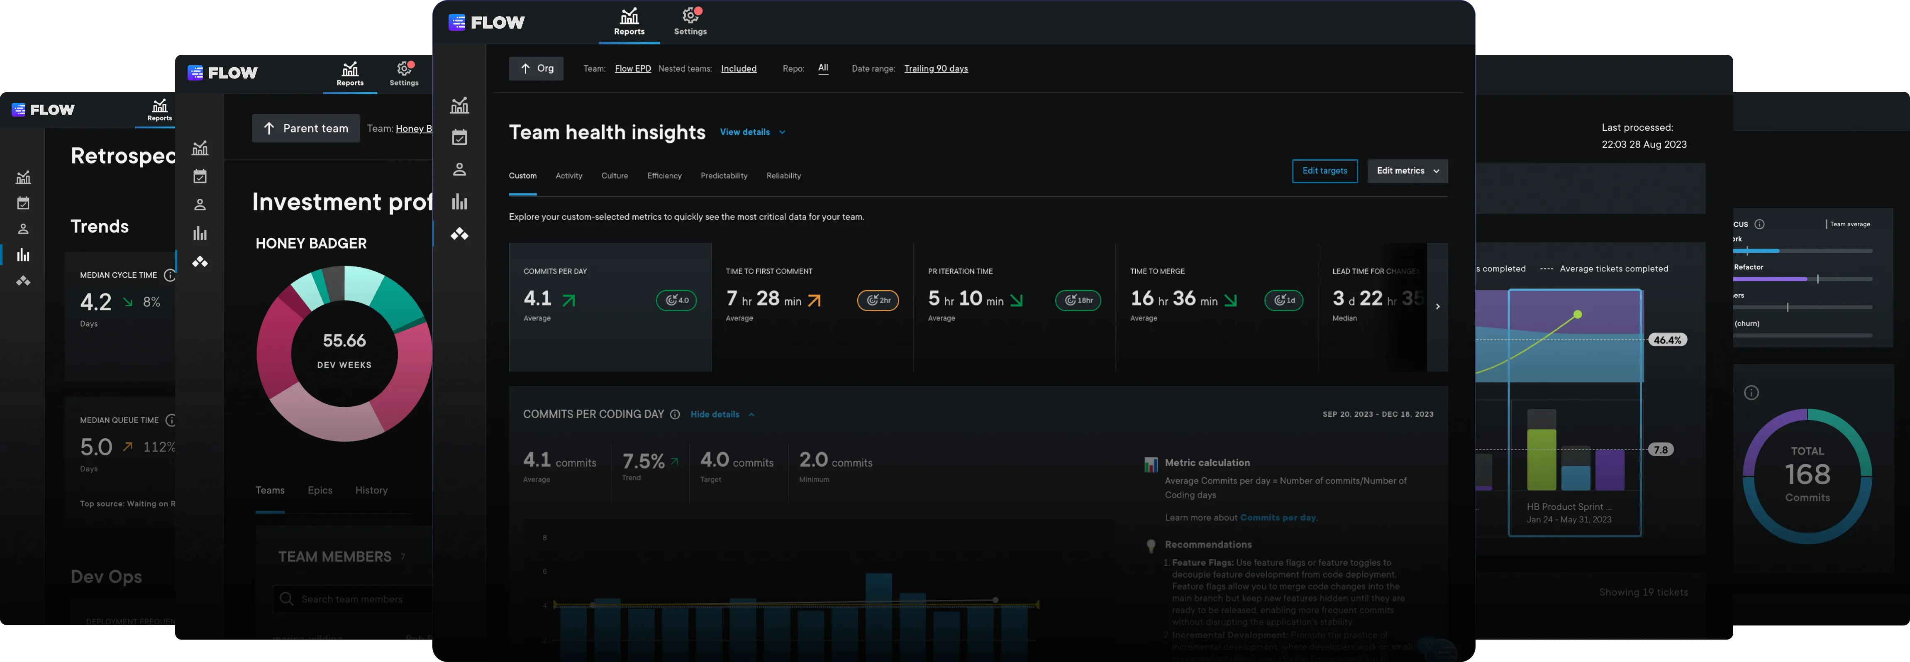Screen dimensions: 1910x662
Task: Collapse the Hide details section
Action: point(722,414)
